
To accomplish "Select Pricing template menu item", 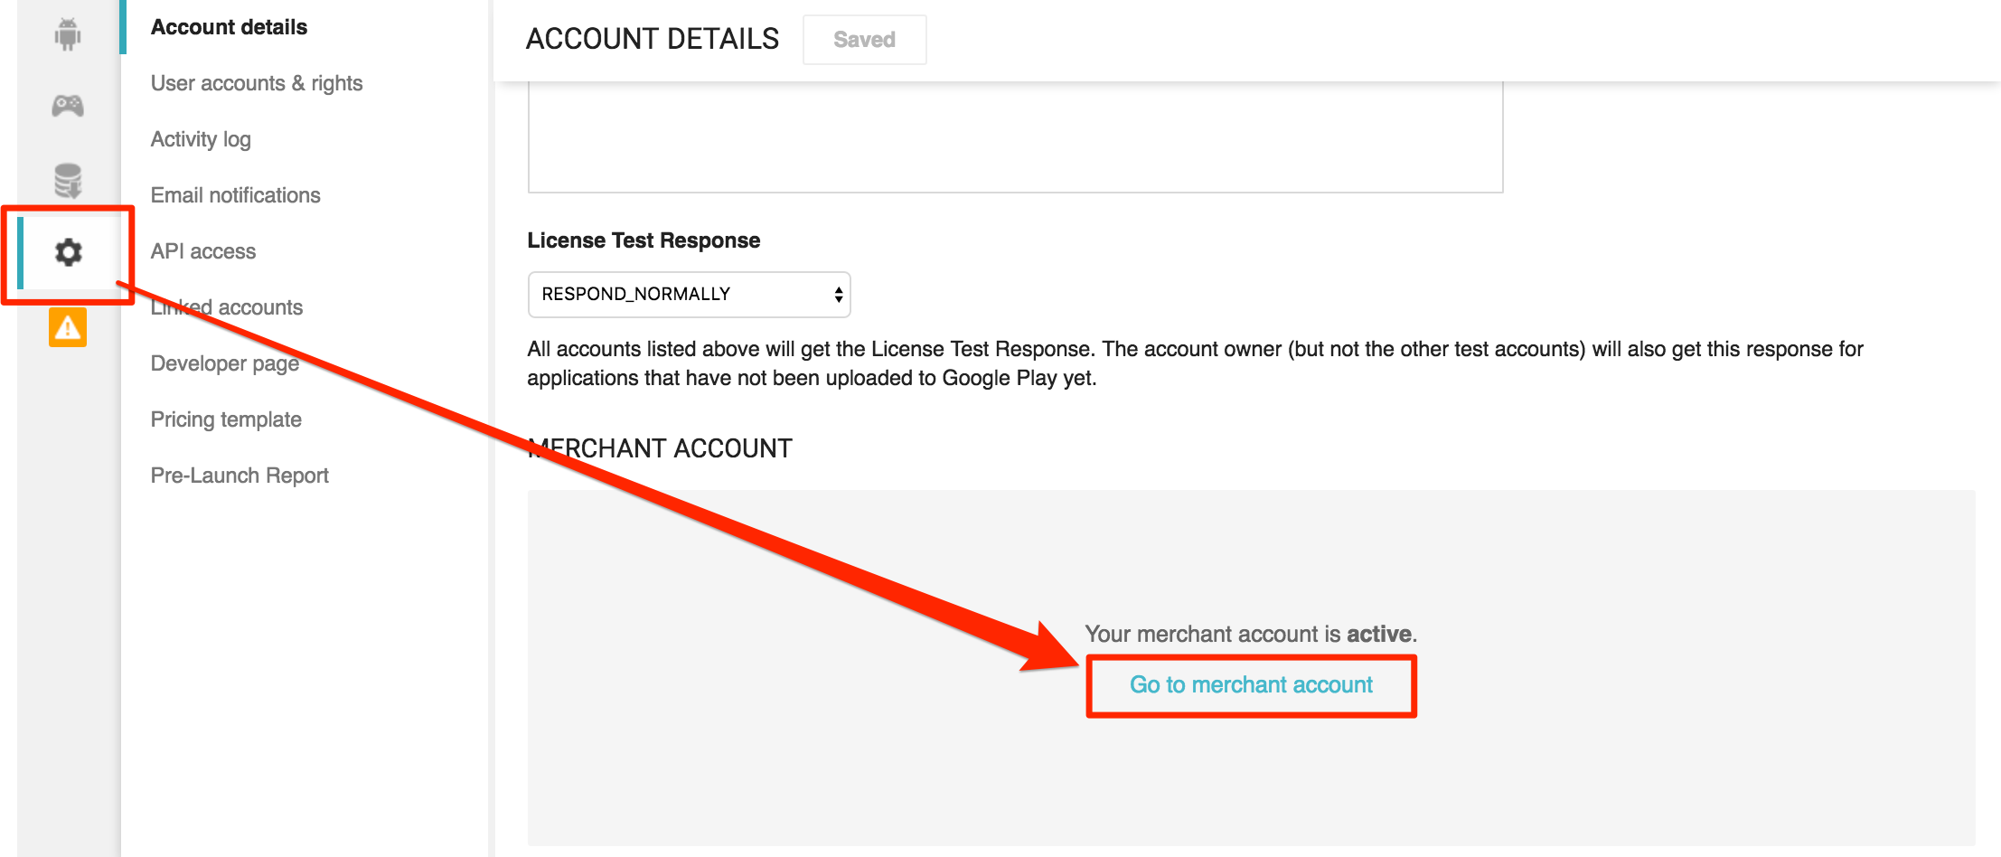I will pos(226,419).
